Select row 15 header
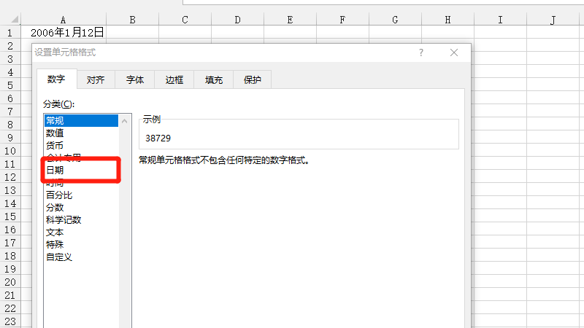Viewport: 584px width, 328px height. [10, 216]
